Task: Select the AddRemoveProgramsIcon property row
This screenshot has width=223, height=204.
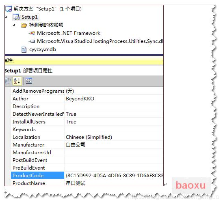Action: pyautogui.click(x=38, y=91)
